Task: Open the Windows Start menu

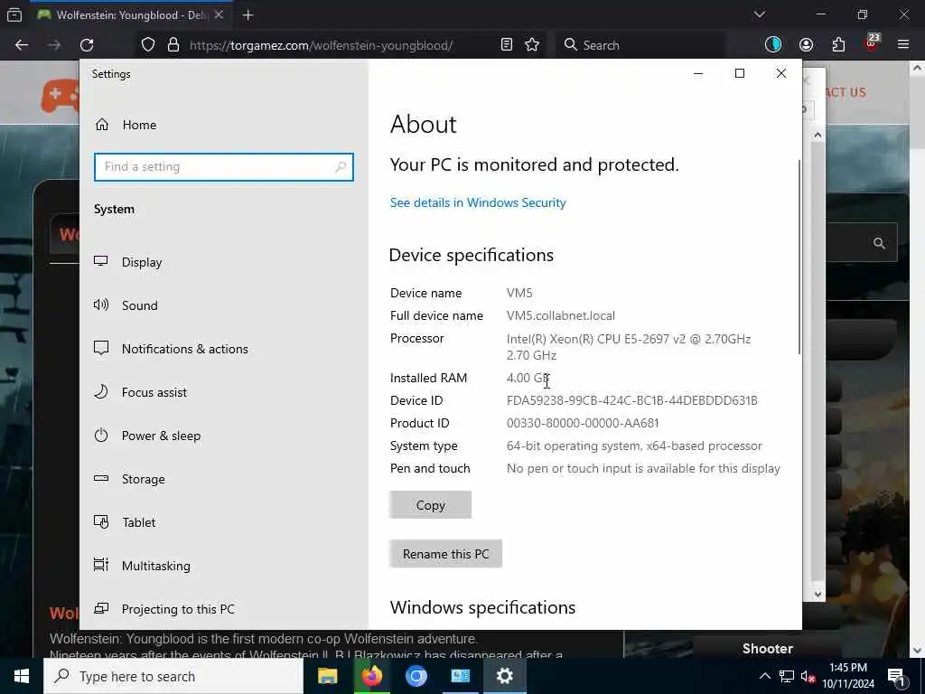Action: click(x=22, y=676)
